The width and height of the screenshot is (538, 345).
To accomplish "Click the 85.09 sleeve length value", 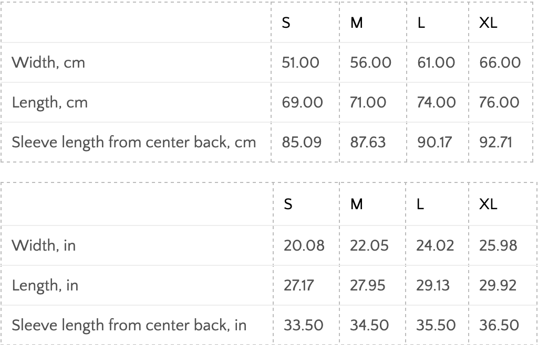I will [x=302, y=142].
